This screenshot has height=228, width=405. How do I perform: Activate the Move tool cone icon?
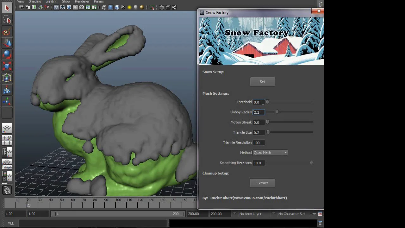point(7,43)
